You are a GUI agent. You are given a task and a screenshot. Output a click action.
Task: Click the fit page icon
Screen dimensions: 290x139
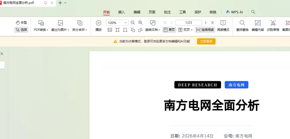117,30
